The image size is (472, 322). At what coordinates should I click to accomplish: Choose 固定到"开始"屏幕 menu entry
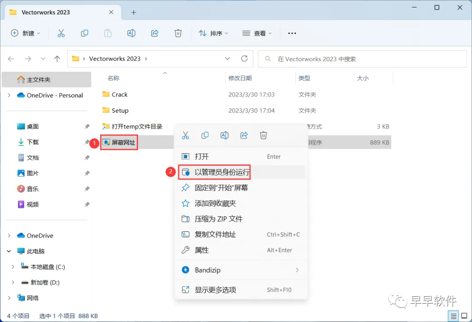point(241,188)
